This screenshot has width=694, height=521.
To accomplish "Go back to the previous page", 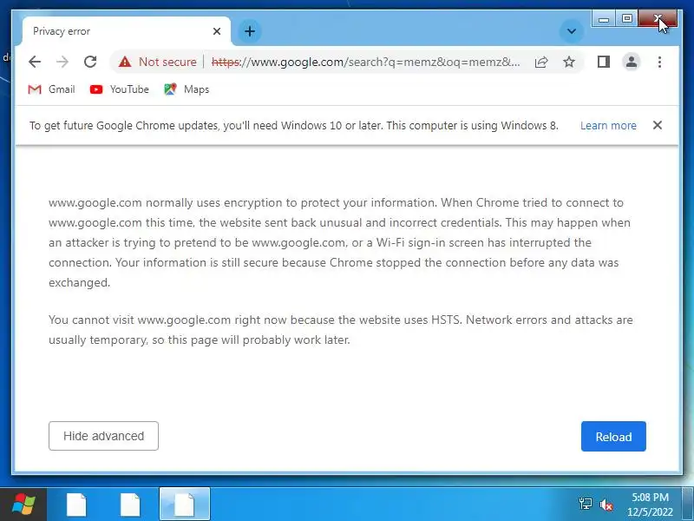I will [x=35, y=62].
